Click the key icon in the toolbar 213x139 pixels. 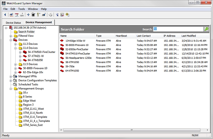click(x=39, y=15)
